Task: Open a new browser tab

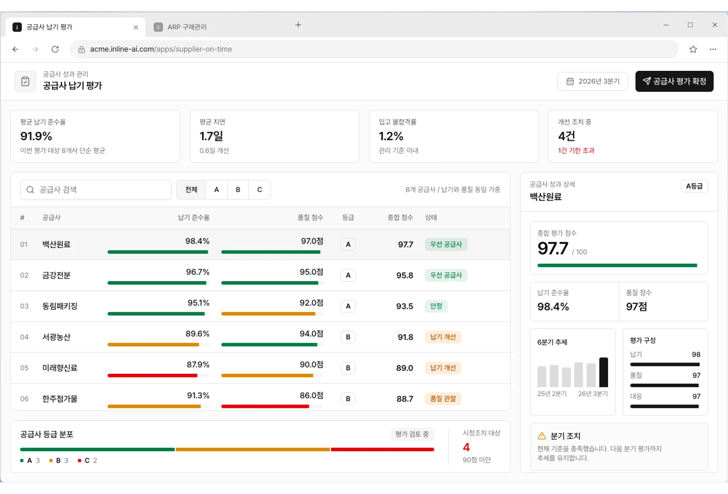Action: click(298, 25)
